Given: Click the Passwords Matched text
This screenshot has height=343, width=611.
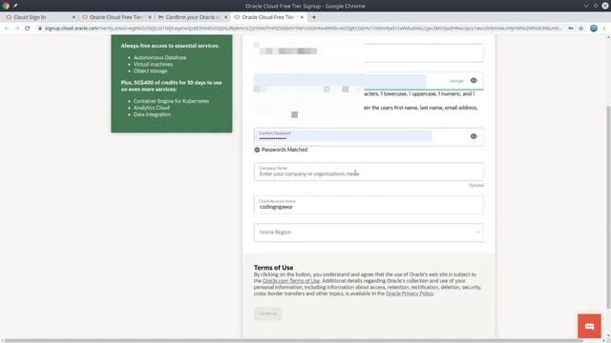Looking at the screenshot, I should click(x=284, y=150).
